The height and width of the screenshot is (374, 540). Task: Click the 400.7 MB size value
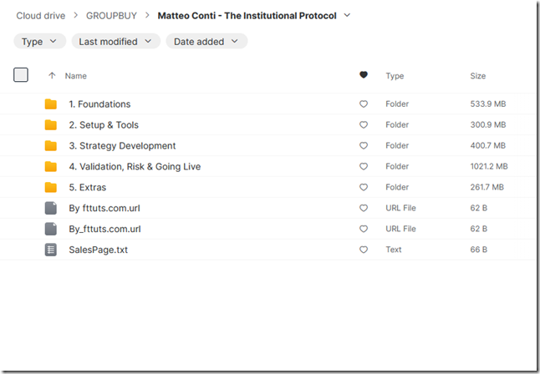point(488,145)
